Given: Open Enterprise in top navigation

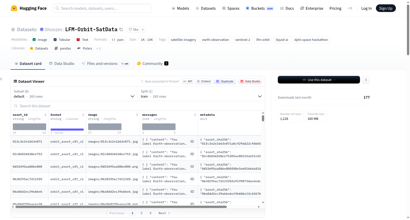Looking at the screenshot, I should coord(312,8).
